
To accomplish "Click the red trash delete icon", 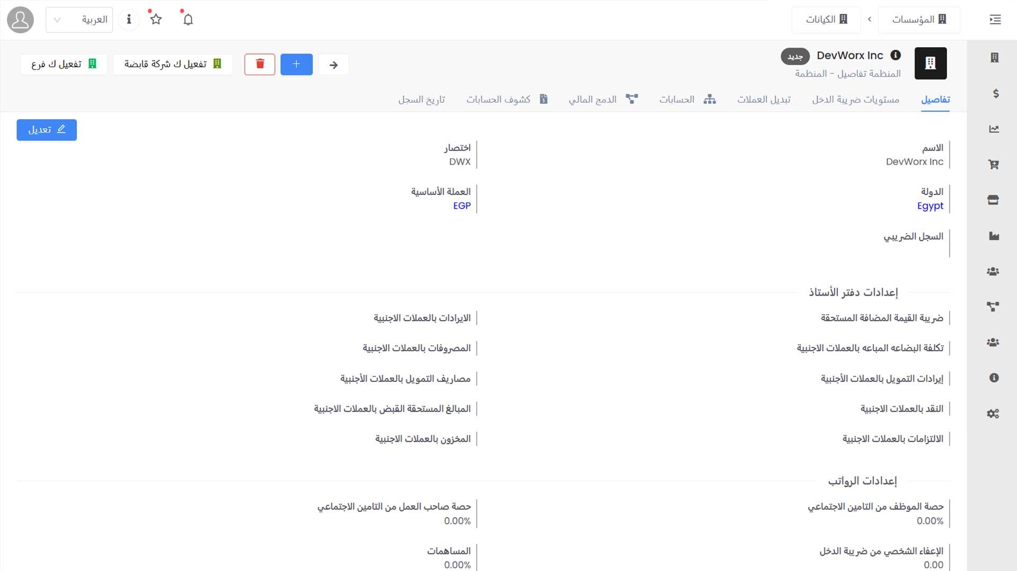I will (x=259, y=64).
